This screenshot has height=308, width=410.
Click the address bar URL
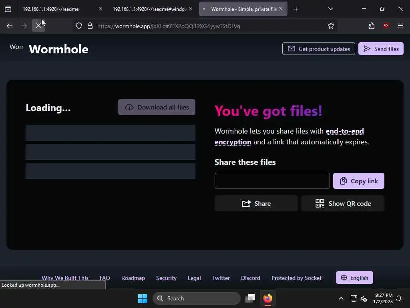(x=169, y=26)
